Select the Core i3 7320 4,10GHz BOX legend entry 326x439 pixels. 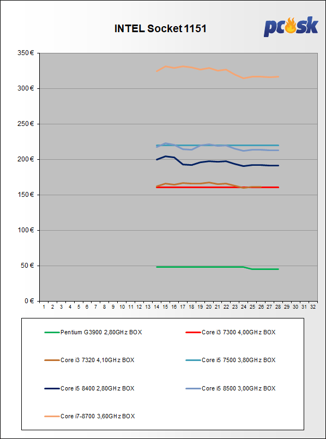89,360
